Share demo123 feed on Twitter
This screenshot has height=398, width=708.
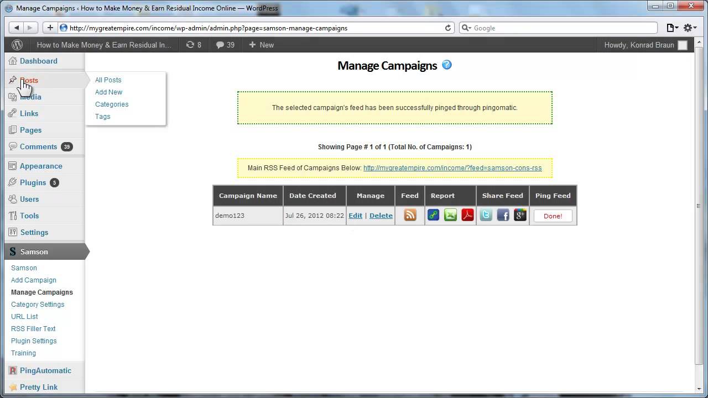(x=486, y=216)
